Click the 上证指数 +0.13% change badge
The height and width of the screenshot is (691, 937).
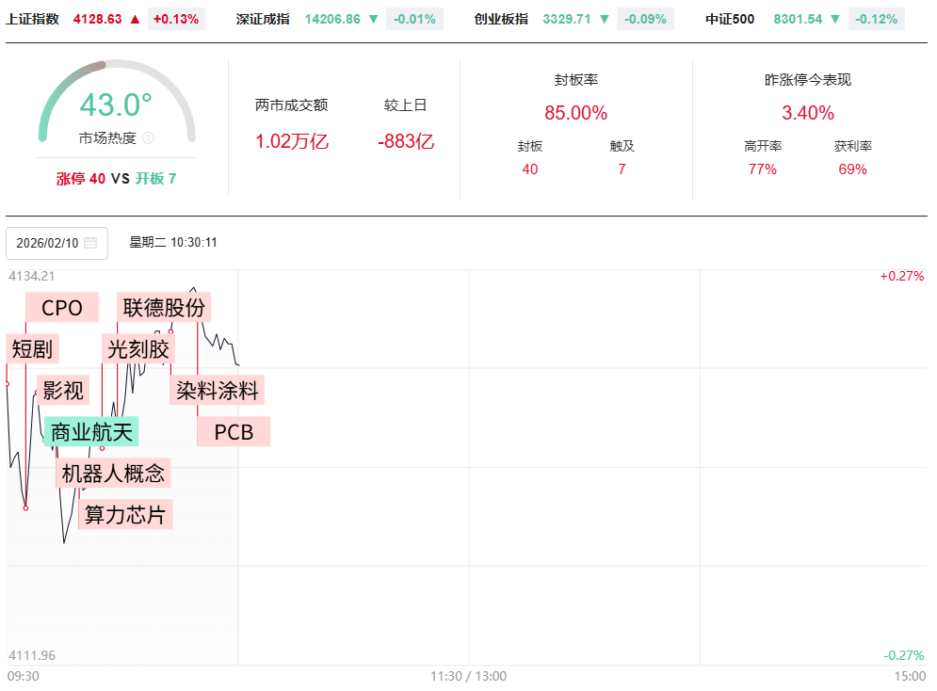coord(176,19)
